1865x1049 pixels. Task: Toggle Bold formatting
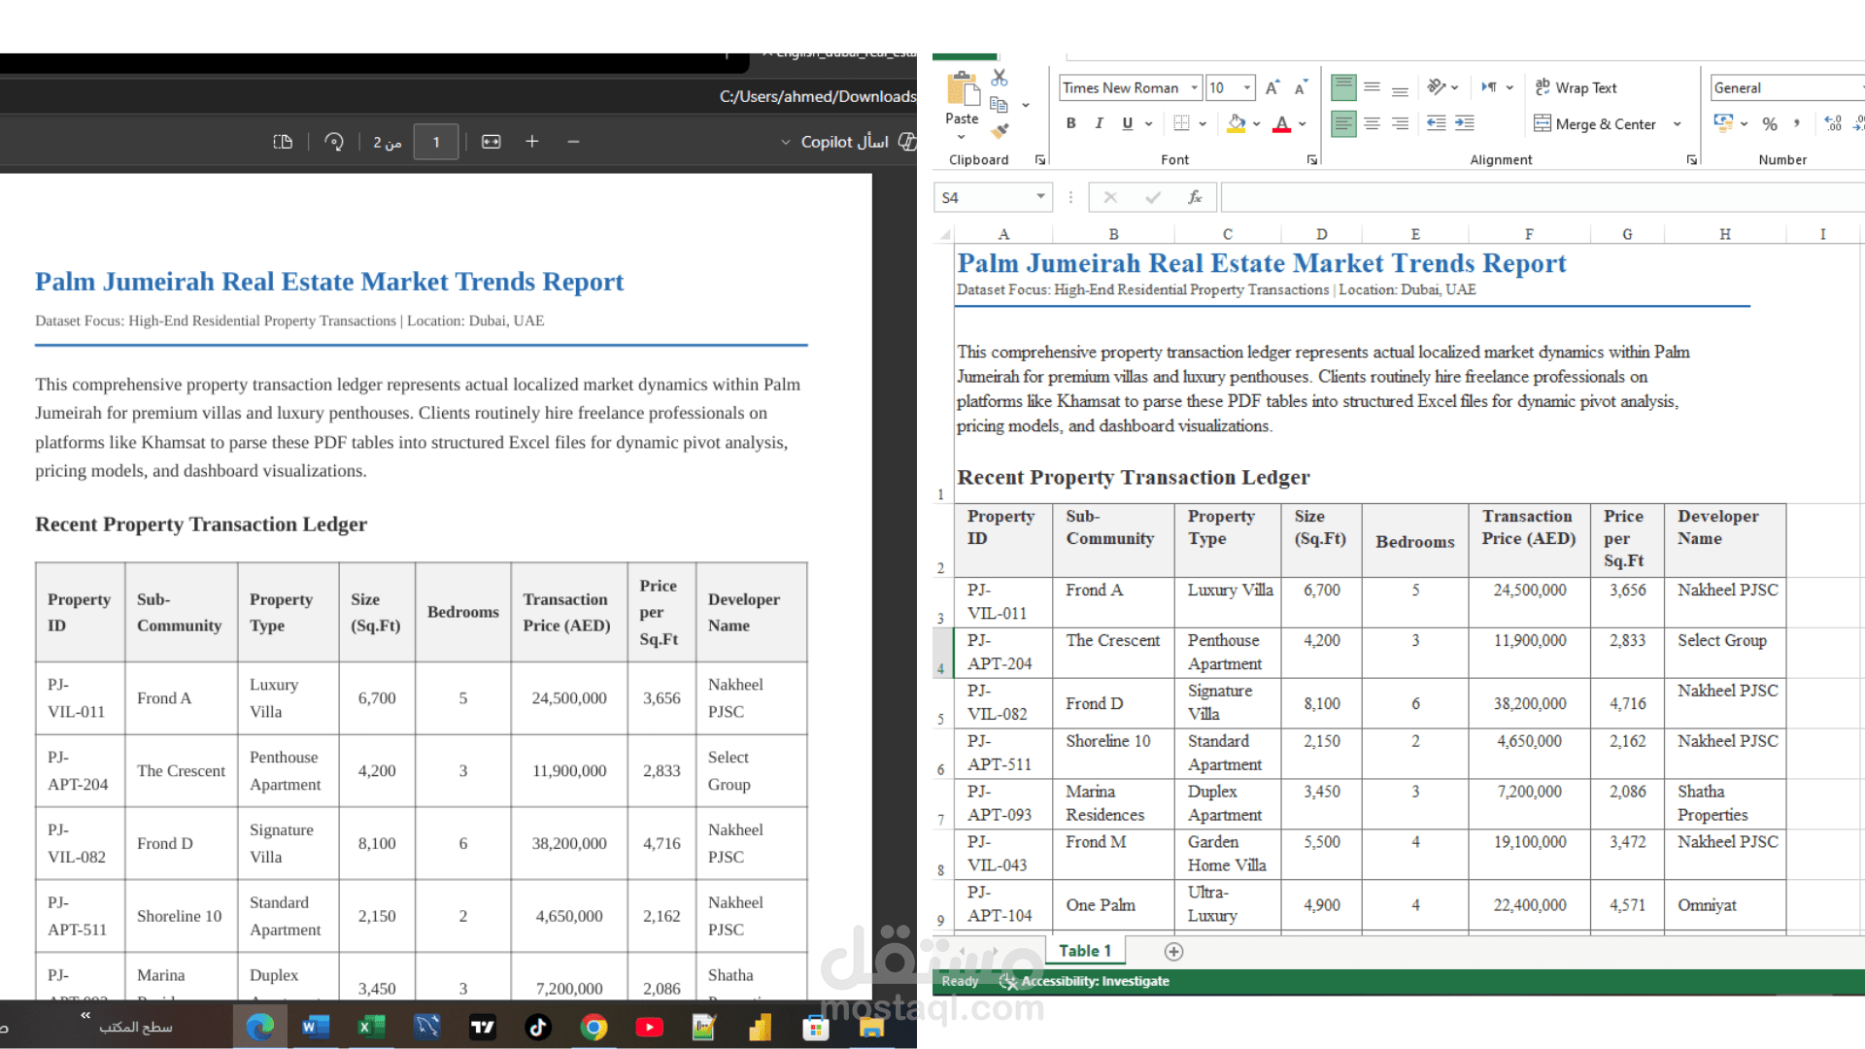pyautogui.click(x=1070, y=123)
